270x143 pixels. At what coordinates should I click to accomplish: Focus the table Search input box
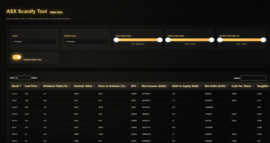[x=253, y=78]
